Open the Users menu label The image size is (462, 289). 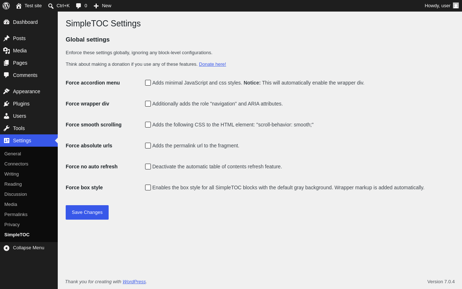[19, 116]
